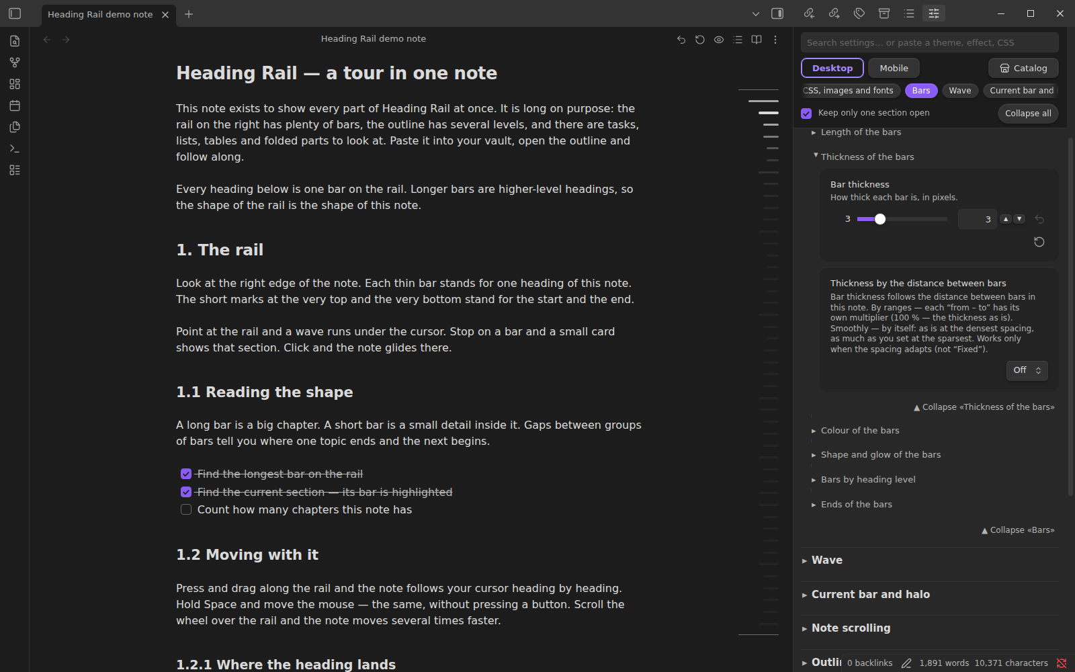
Task: Expand 'Shape and glow of the bars'
Action: pos(880,455)
